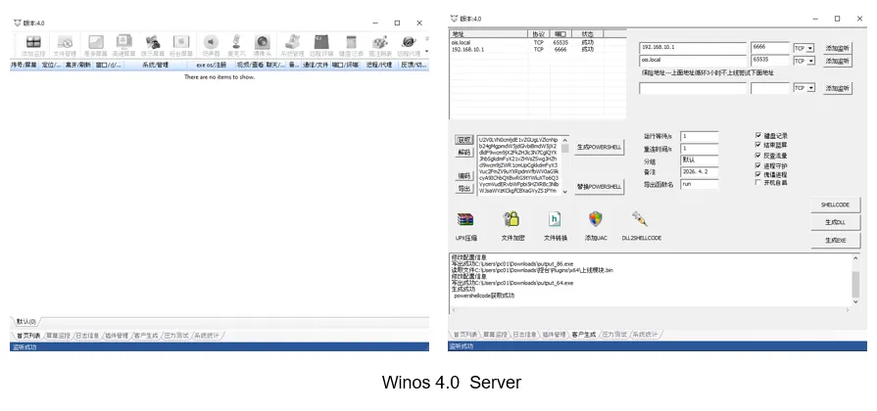Toggle the 进程守护 checkbox

[758, 165]
